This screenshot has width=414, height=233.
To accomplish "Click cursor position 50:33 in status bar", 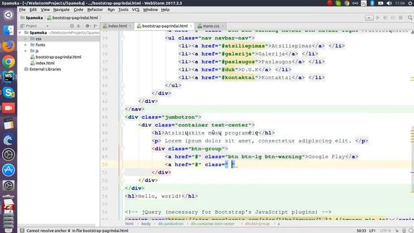I will (361, 230).
